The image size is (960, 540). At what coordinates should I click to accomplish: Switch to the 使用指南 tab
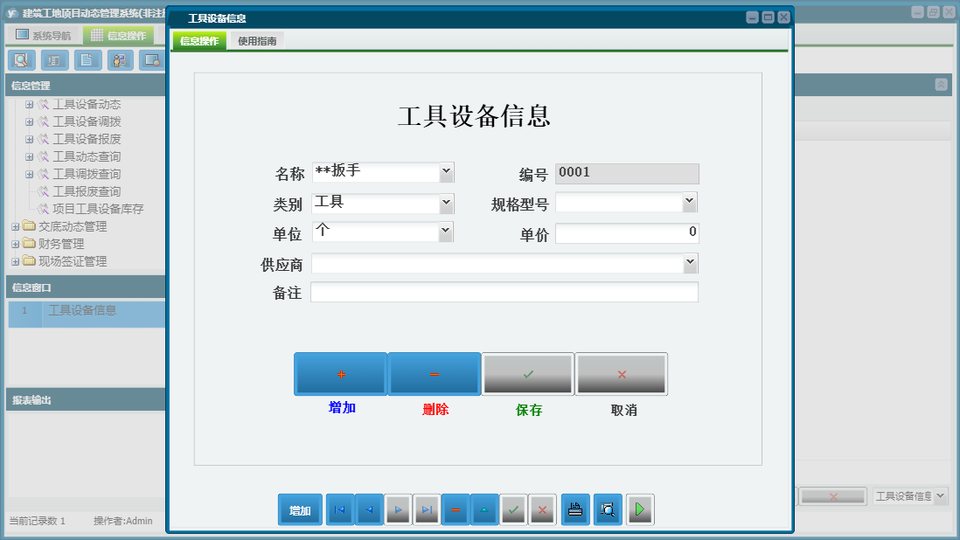click(260, 40)
